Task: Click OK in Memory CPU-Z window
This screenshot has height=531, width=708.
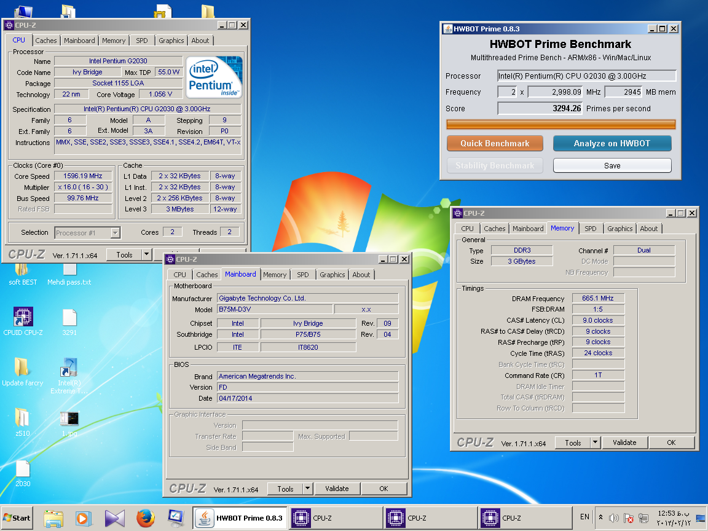Action: point(671,442)
